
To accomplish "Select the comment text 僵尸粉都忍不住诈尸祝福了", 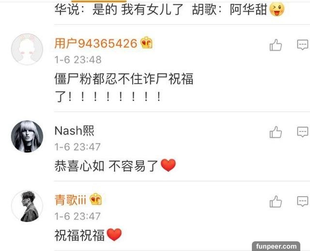I will pos(124,88).
